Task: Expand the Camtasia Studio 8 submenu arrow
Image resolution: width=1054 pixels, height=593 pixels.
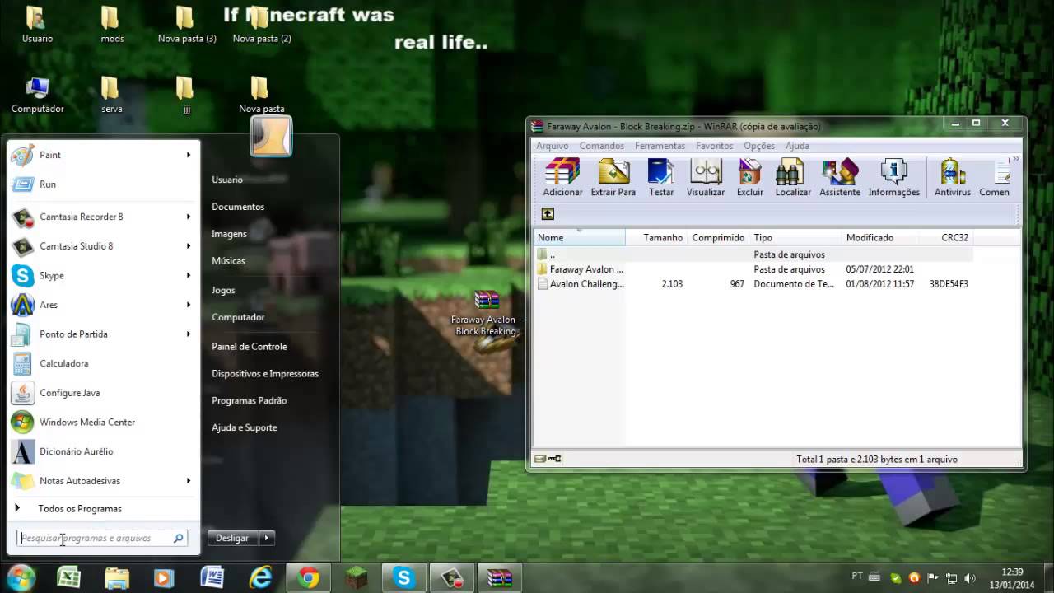Action: coord(189,246)
